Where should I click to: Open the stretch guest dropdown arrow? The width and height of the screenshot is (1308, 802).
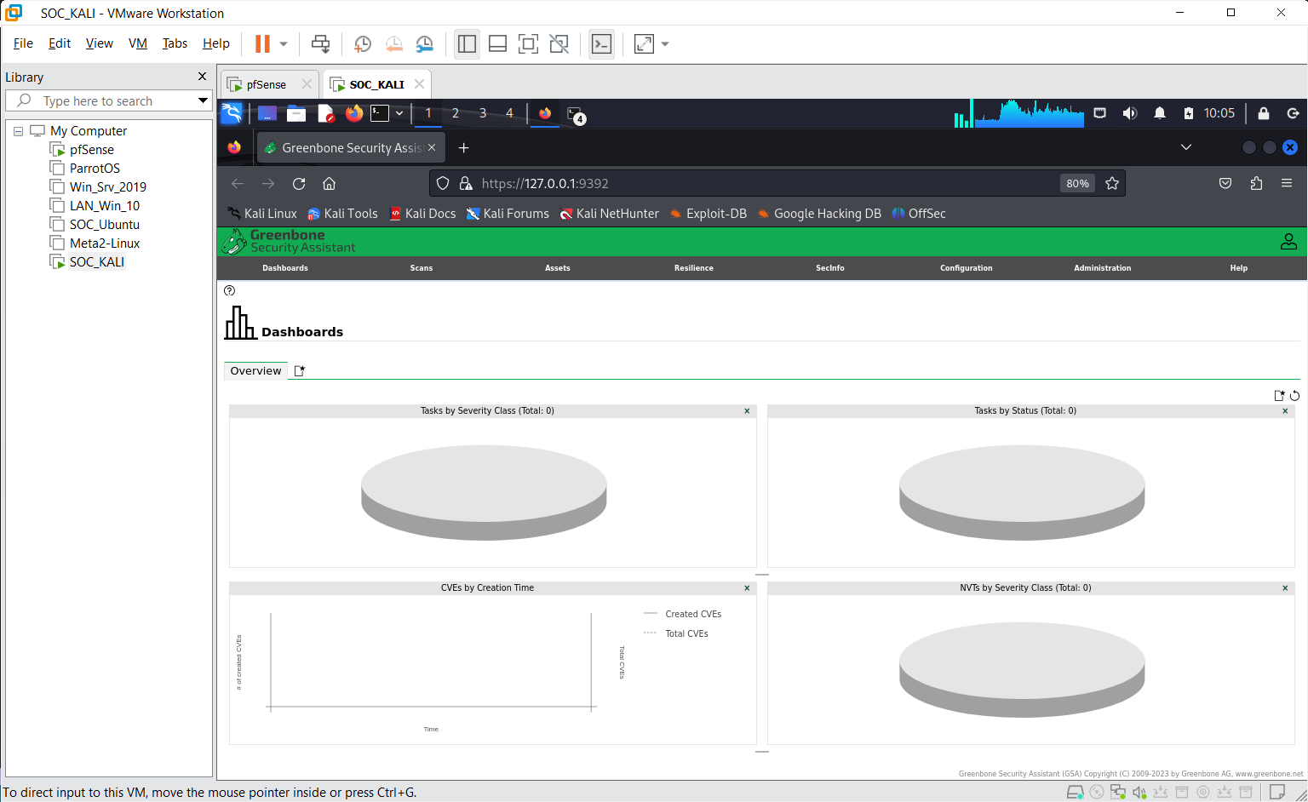pos(665,43)
